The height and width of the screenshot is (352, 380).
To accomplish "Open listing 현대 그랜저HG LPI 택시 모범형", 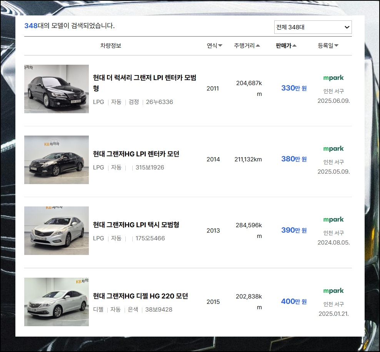I will [x=136, y=225].
